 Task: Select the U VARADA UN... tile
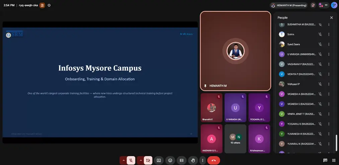point(235,108)
